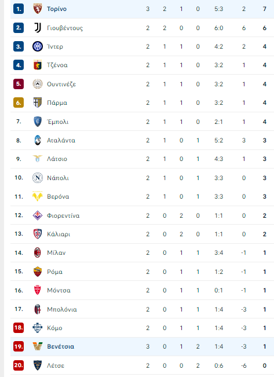Open the Μπολόνια team link
Viewport: 274px width, 377px height.
[x=62, y=309]
